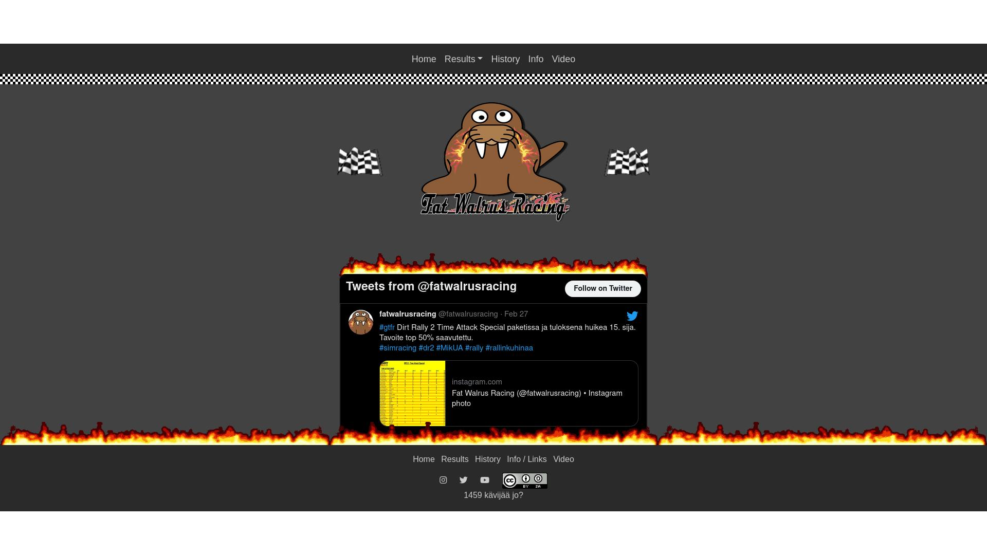The height and width of the screenshot is (555, 987).
Task: Click the left checkered flag image
Action: click(x=360, y=161)
